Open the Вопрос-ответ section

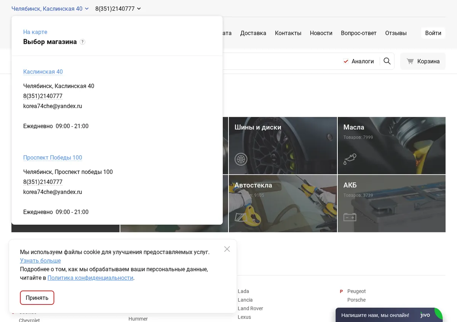coord(359,33)
